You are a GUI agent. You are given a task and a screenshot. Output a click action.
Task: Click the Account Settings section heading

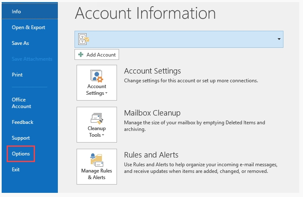coord(152,71)
